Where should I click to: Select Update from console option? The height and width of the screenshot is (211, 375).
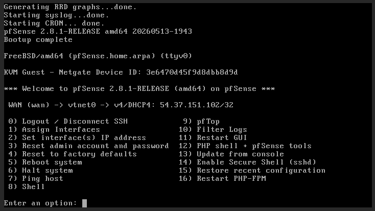tap(231, 154)
